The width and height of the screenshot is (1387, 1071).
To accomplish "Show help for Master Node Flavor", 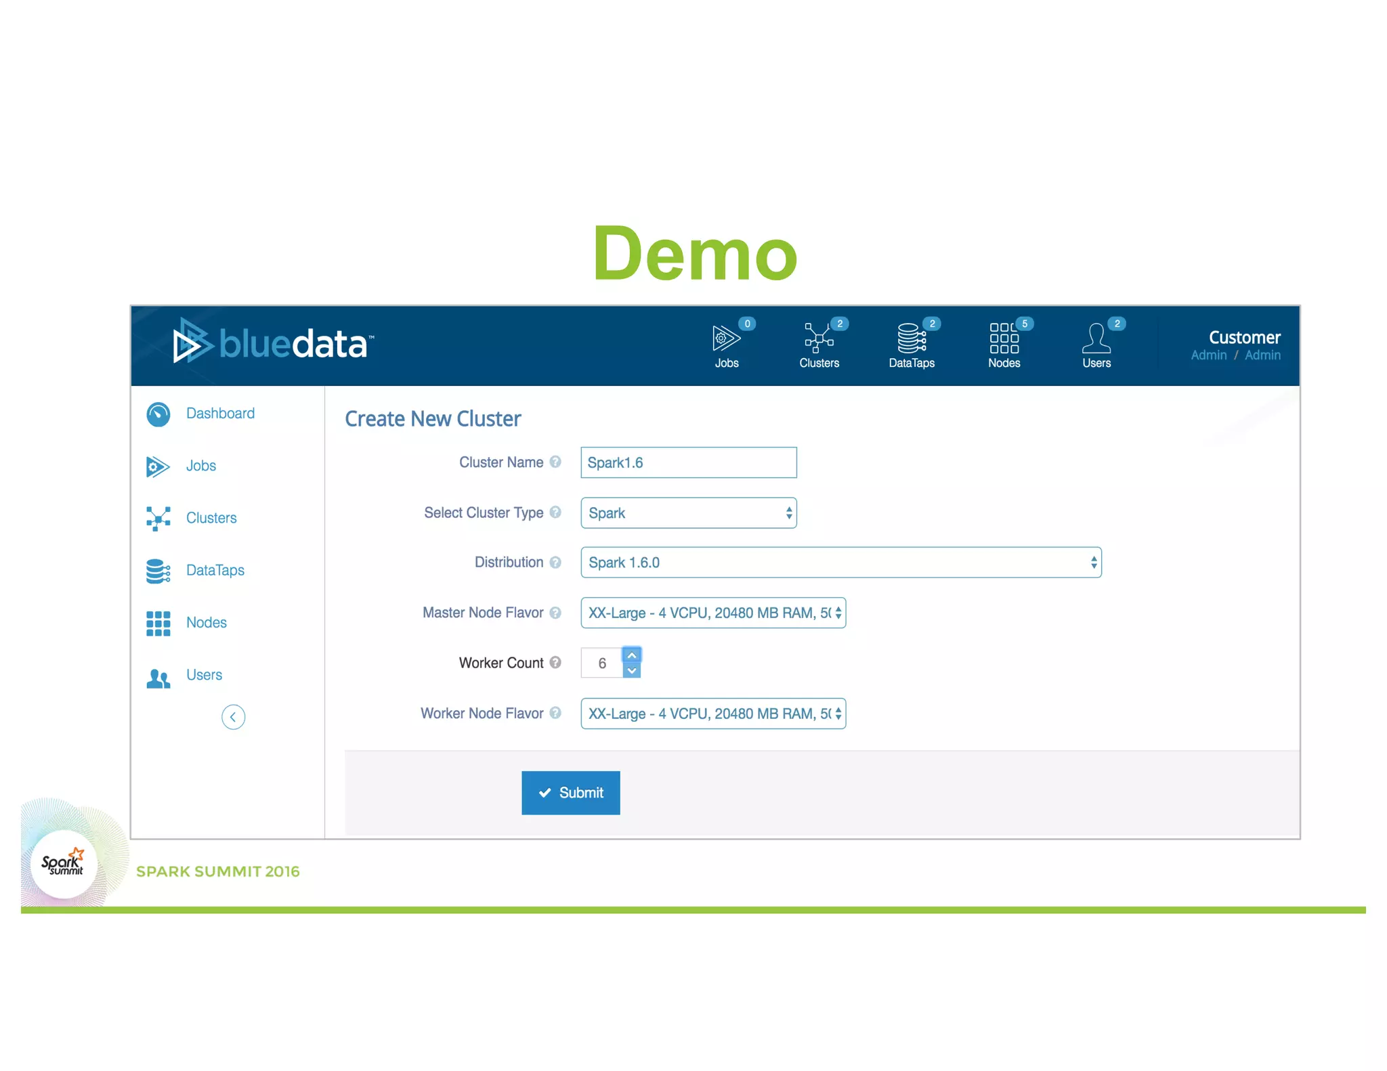I will pyautogui.click(x=555, y=612).
